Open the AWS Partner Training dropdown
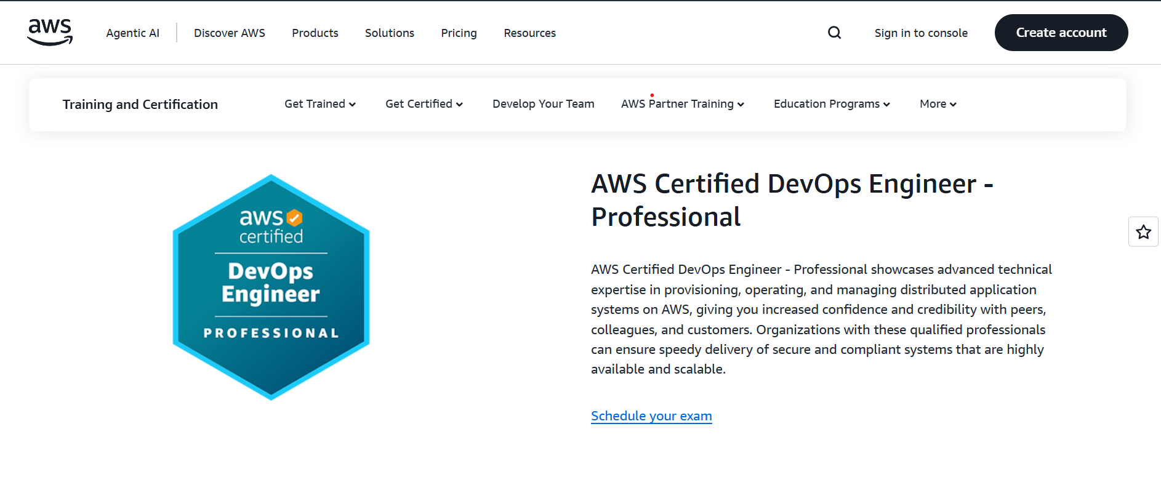Image resolution: width=1161 pixels, height=501 pixels. (682, 104)
